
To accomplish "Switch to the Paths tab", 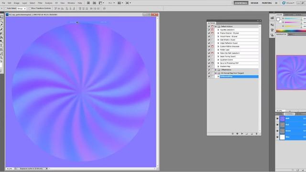I will pyautogui.click(x=298, y=114).
